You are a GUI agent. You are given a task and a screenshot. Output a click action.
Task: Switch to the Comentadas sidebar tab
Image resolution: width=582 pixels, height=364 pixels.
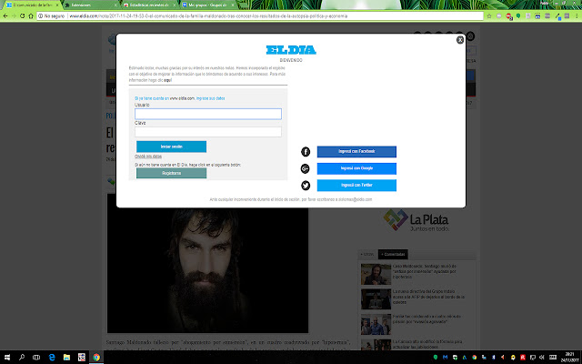(x=393, y=255)
